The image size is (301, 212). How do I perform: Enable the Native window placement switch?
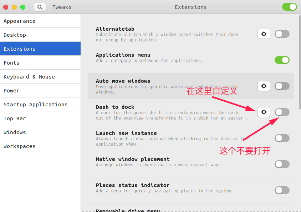click(282, 164)
